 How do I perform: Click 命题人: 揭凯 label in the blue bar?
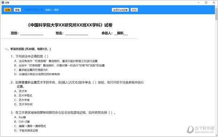52,10
